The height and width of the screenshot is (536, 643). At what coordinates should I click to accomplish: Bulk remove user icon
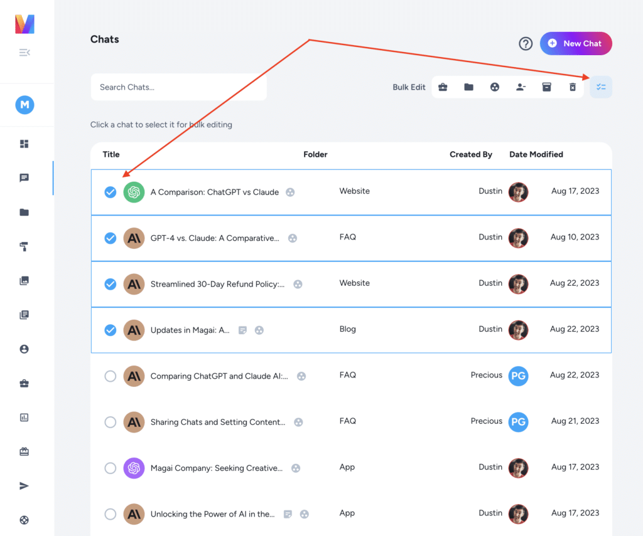[x=521, y=87]
